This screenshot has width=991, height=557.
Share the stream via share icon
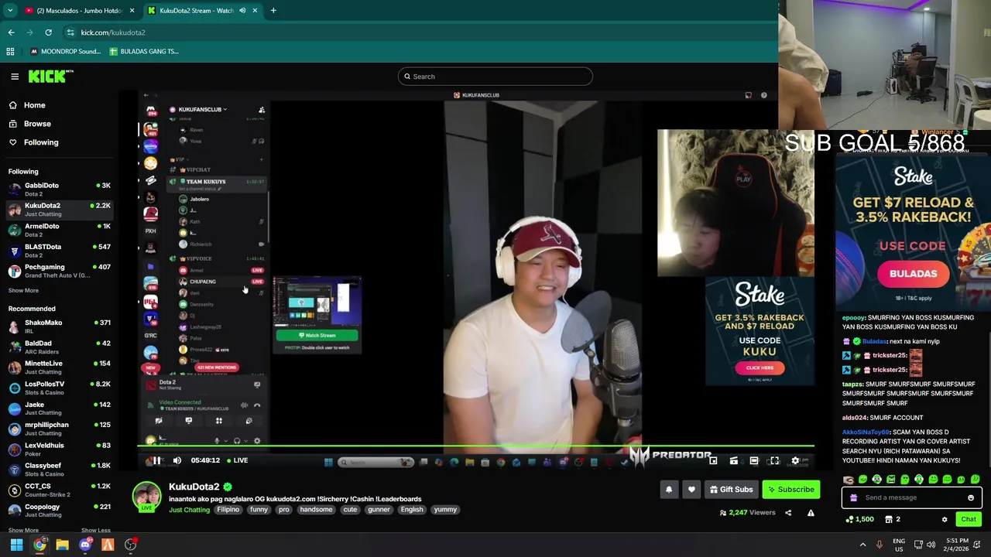[x=788, y=512]
